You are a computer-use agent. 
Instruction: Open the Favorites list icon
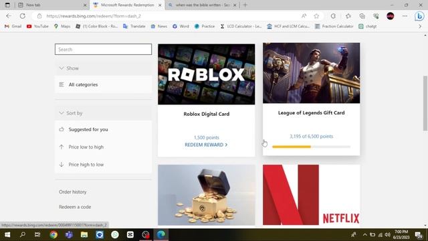pyautogui.click(x=348, y=16)
